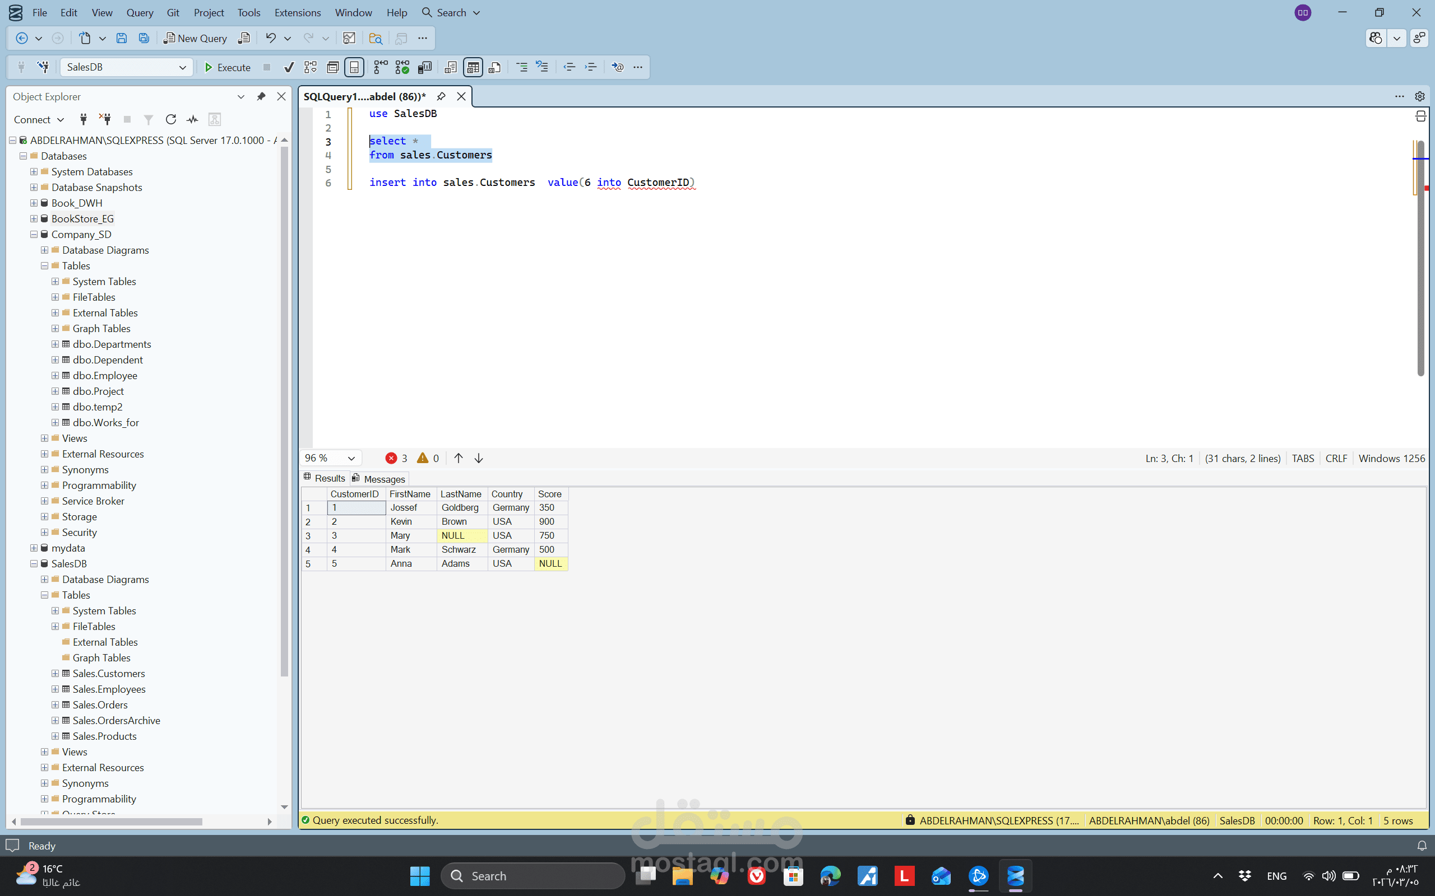Open the Query menu

(x=140, y=12)
